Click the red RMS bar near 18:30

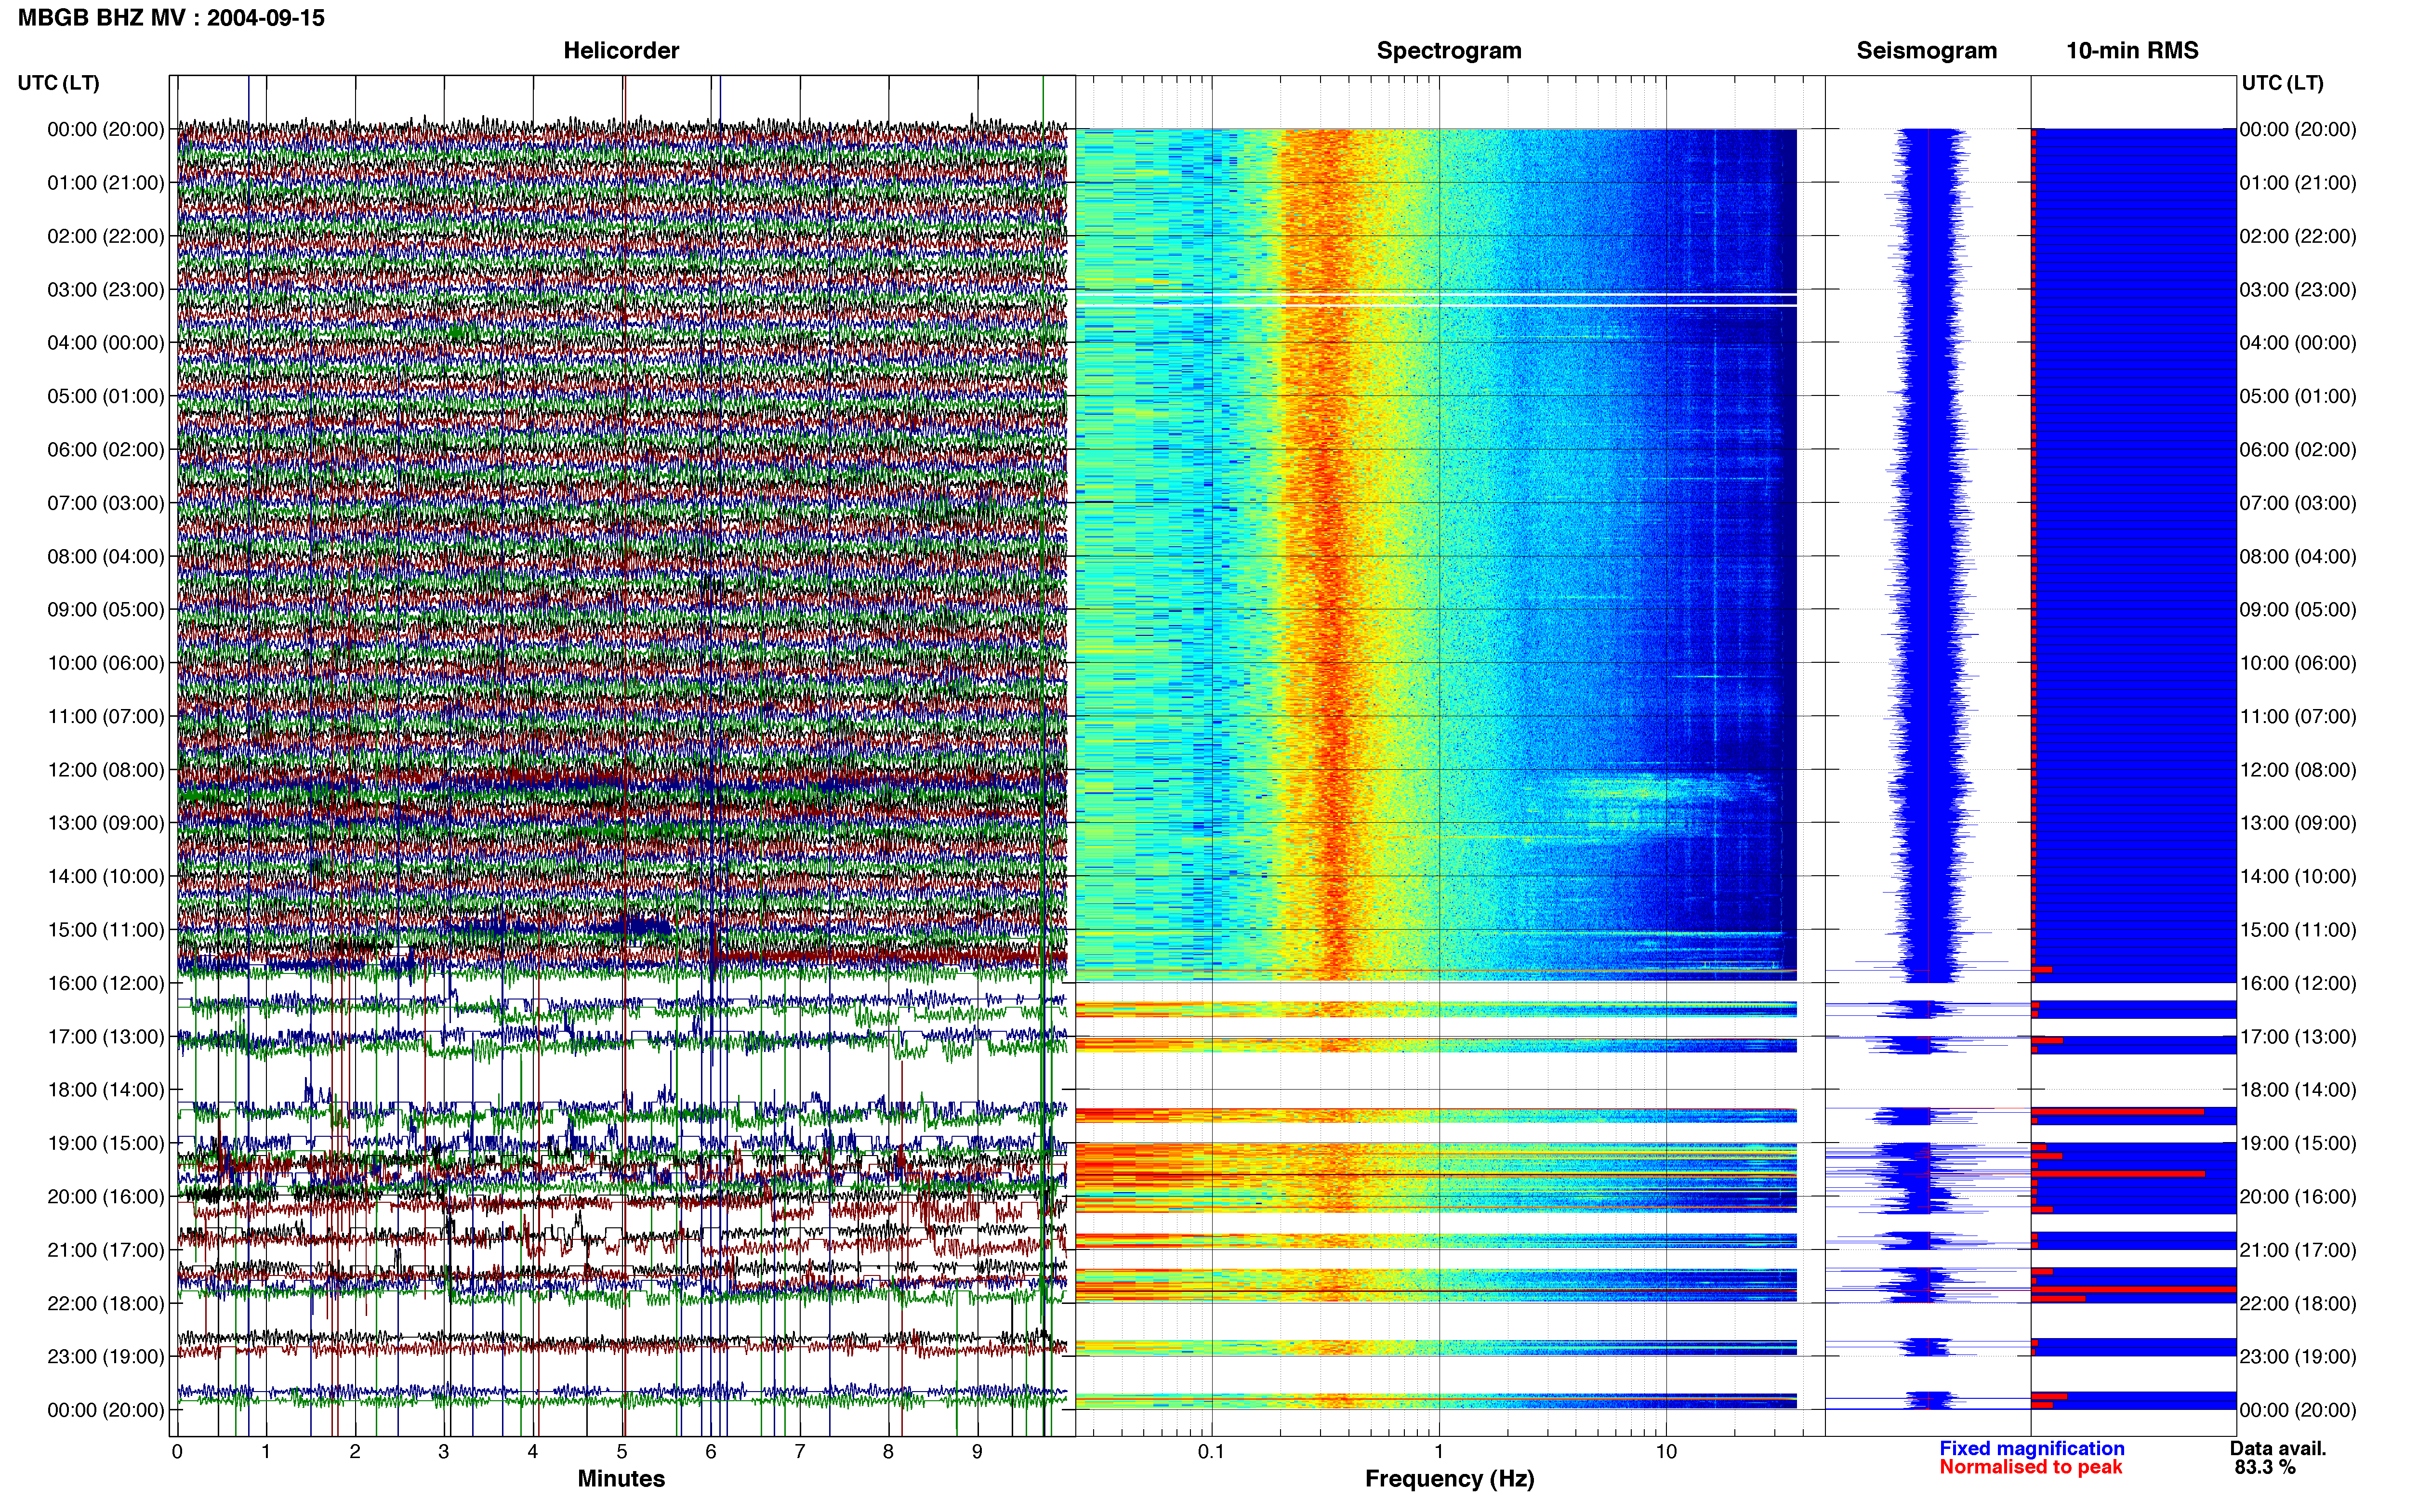[x=2118, y=1111]
